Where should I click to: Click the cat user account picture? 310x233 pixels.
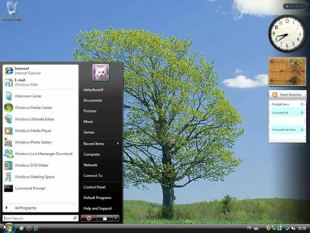[101, 73]
